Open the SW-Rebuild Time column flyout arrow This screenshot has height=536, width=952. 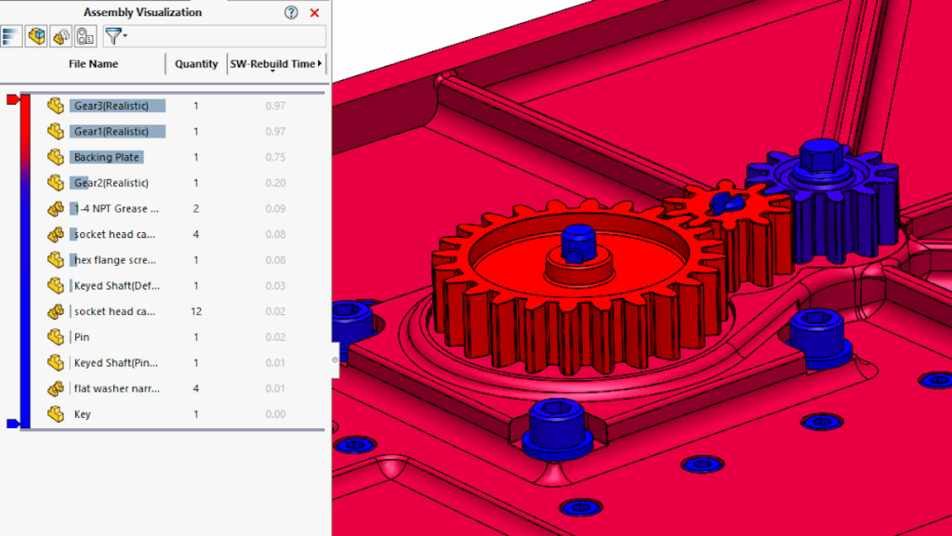click(x=321, y=63)
